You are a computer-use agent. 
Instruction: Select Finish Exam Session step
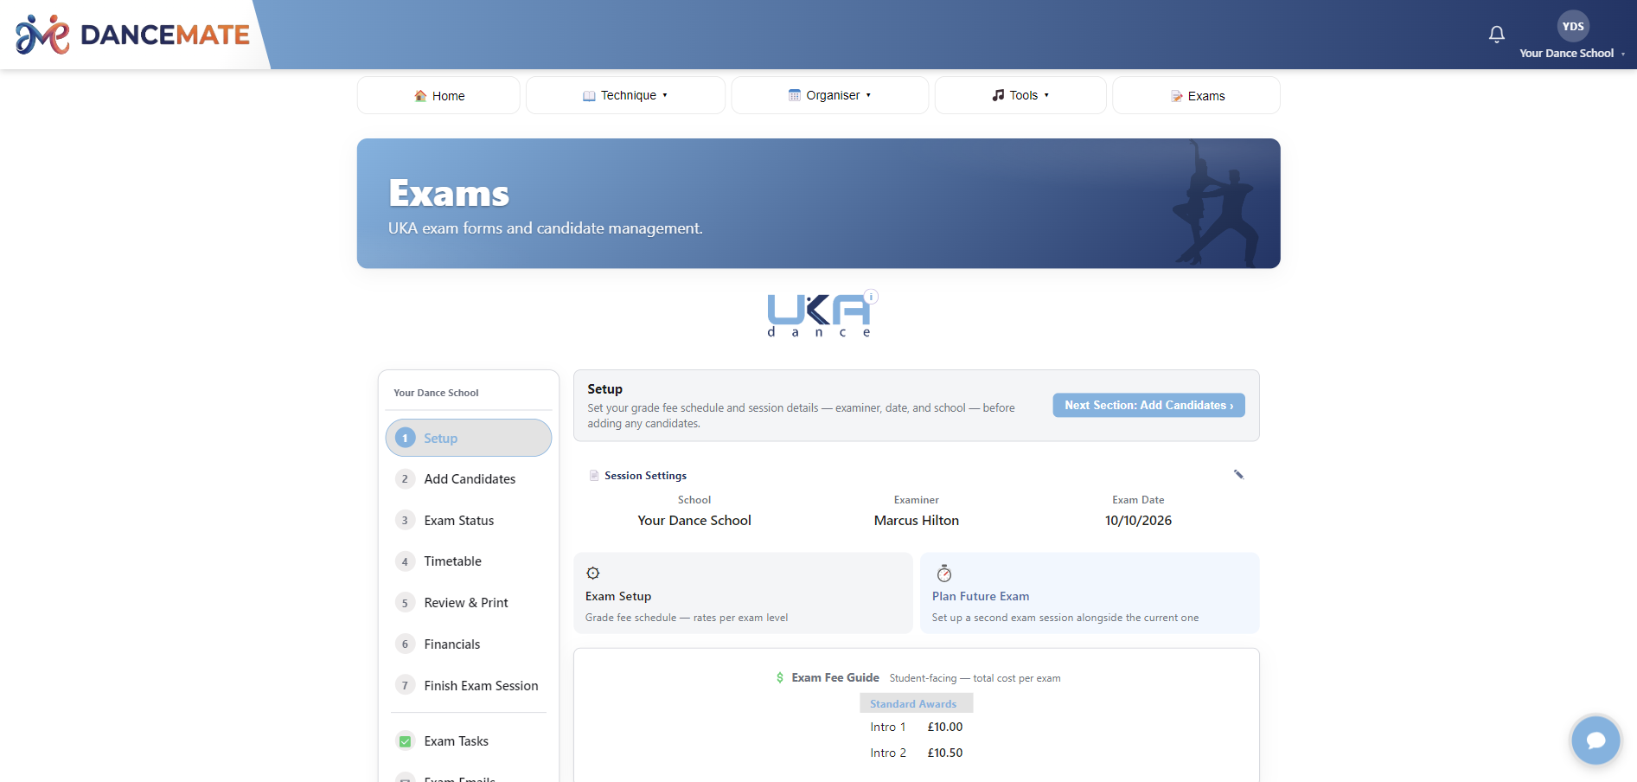[x=469, y=686]
